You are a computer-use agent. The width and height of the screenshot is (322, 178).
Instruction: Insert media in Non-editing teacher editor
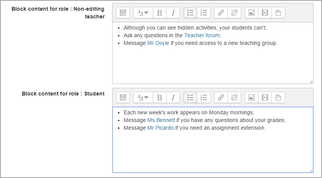(x=265, y=13)
